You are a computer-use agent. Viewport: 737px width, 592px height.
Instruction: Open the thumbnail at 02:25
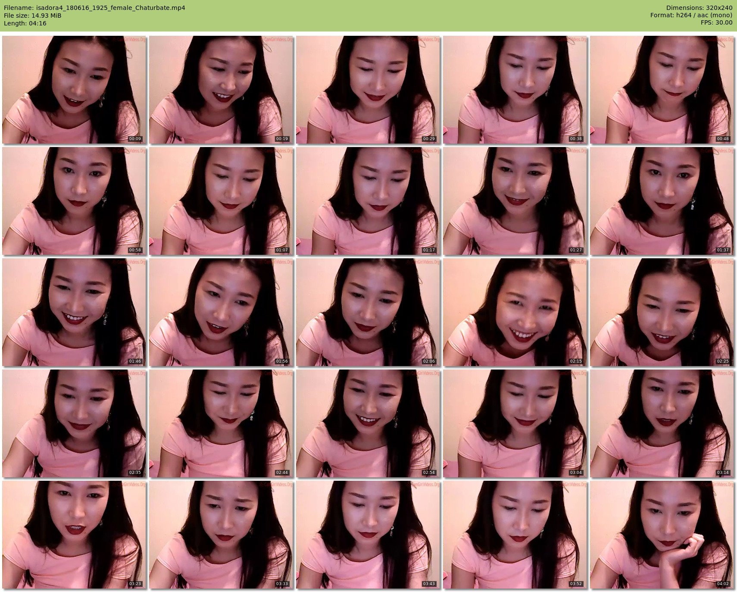tap(662, 312)
